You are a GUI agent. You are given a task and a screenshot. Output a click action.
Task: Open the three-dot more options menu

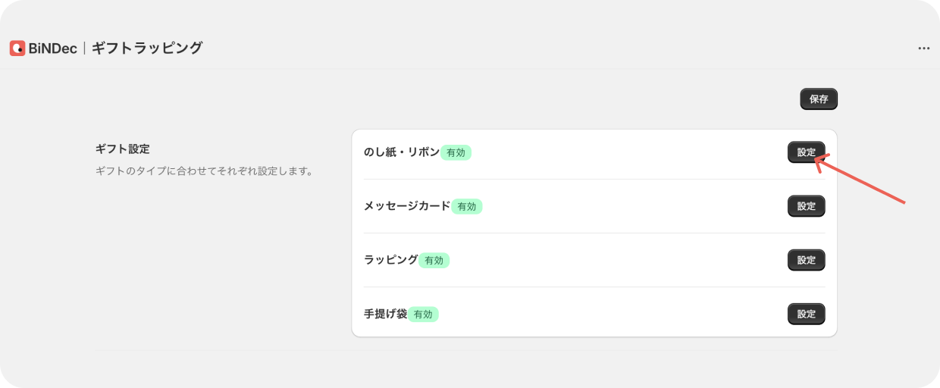pyautogui.click(x=923, y=48)
